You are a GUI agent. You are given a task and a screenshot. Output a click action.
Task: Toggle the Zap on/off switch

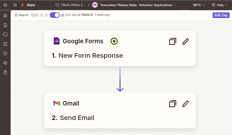(x=54, y=15)
